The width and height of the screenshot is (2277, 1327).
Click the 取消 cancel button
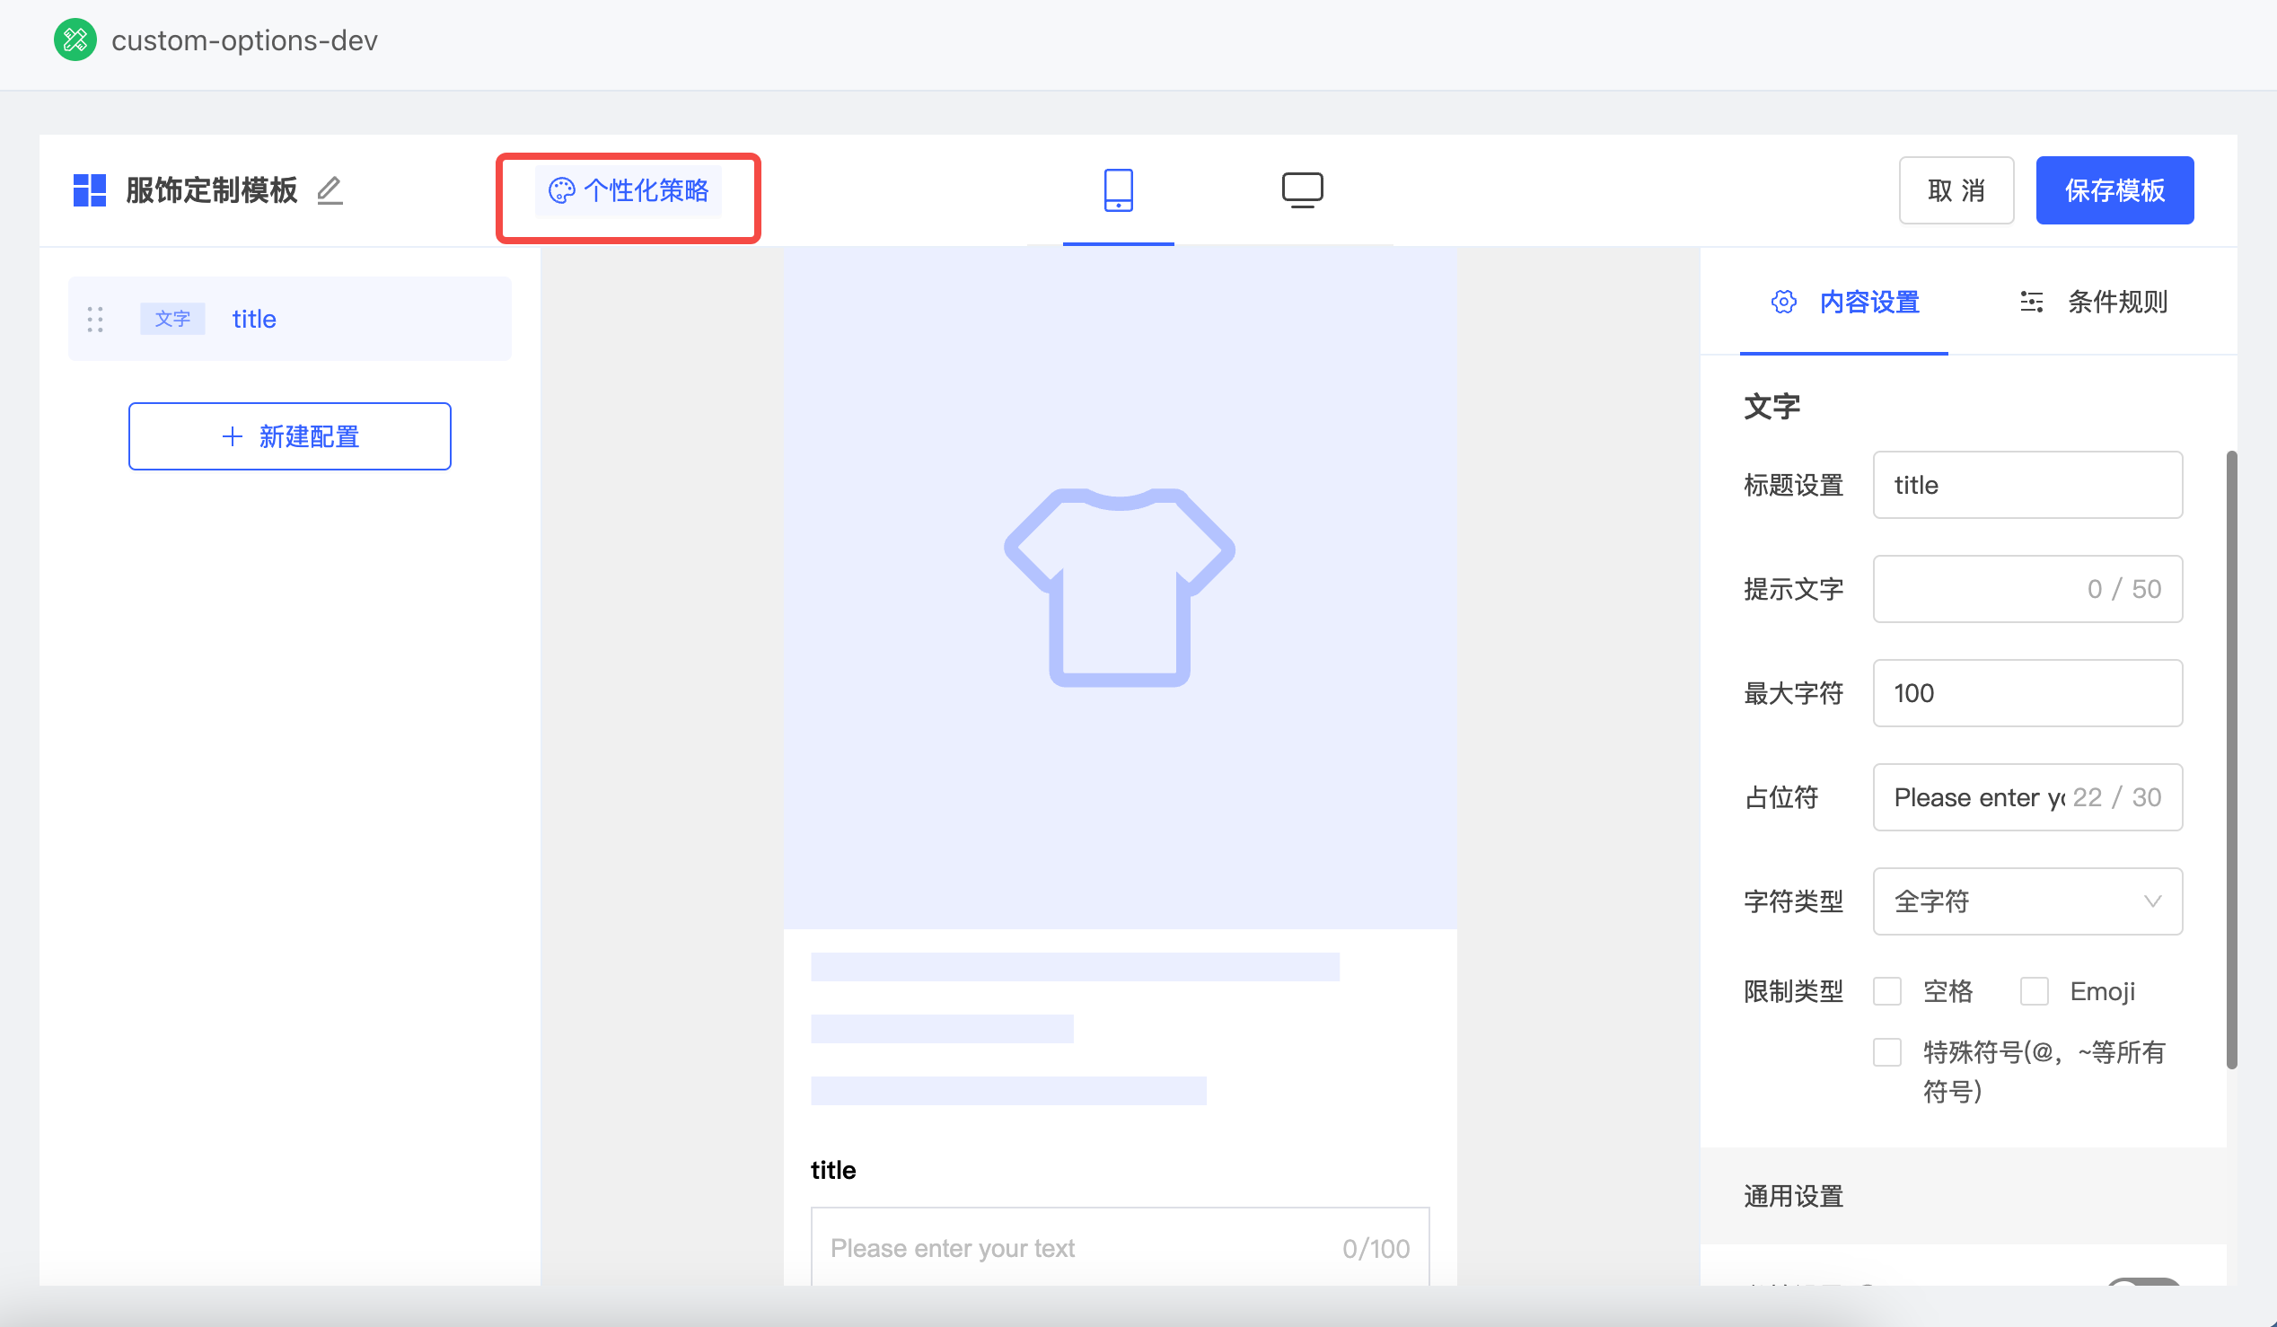pyautogui.click(x=1956, y=189)
